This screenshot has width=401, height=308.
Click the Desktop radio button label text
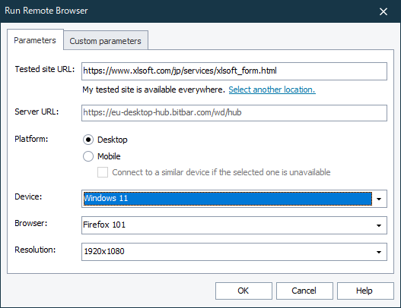[113, 140]
